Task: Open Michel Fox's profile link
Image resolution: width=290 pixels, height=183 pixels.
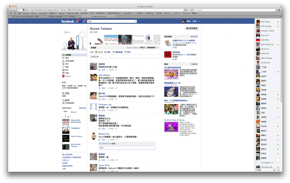Action: (x=104, y=134)
